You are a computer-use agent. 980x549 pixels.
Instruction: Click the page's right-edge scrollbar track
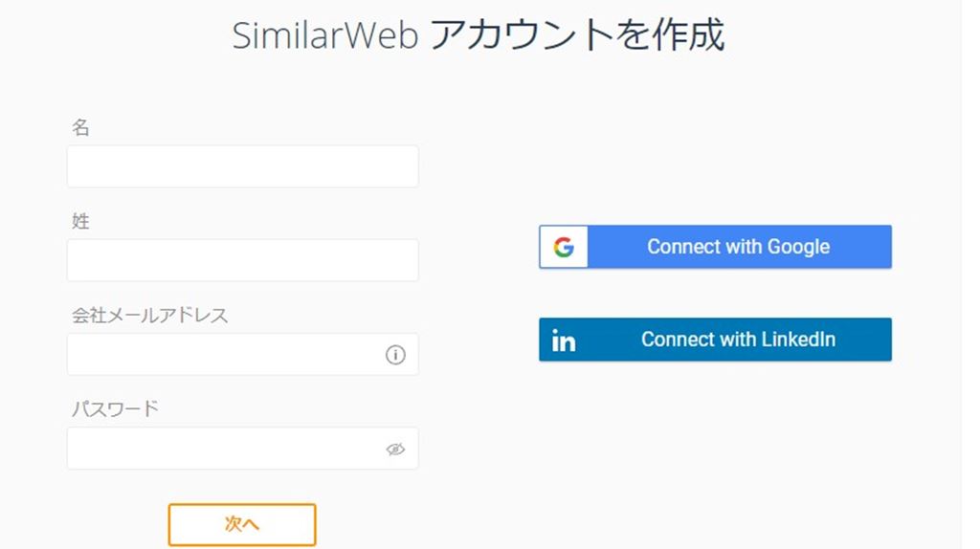970,274
